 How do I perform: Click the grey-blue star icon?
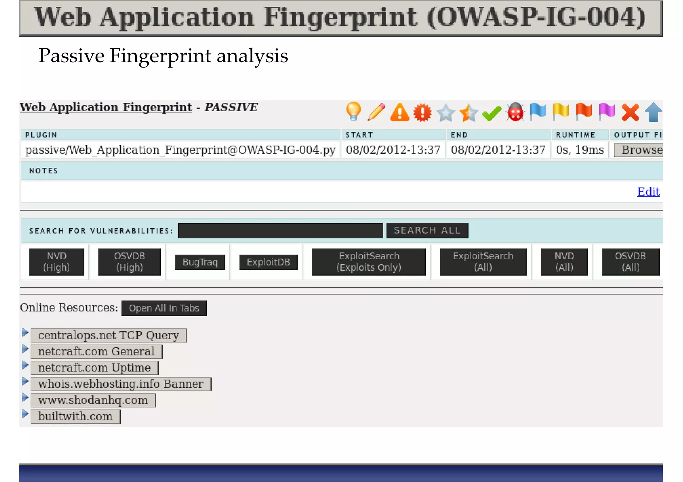click(446, 113)
